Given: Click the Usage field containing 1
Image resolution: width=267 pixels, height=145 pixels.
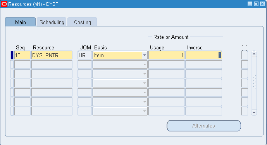Looking at the screenshot, I should point(167,55).
